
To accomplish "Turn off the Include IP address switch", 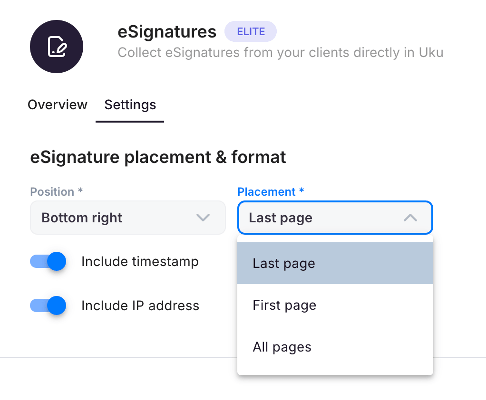I will (x=48, y=305).
